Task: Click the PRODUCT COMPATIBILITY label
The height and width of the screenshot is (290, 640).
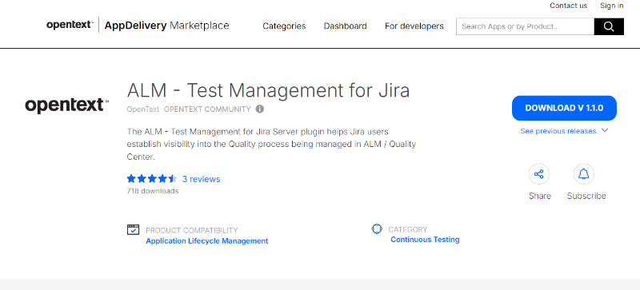Action: 192,230
